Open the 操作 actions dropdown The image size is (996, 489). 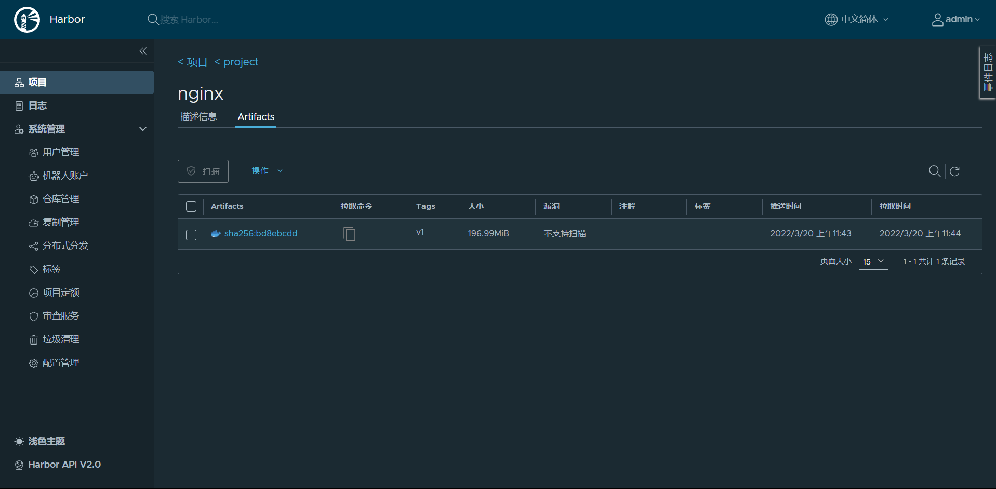pyautogui.click(x=266, y=170)
